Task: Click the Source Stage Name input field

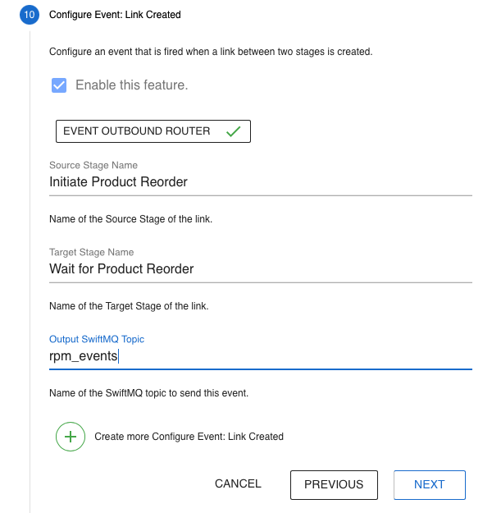Action: [x=260, y=182]
